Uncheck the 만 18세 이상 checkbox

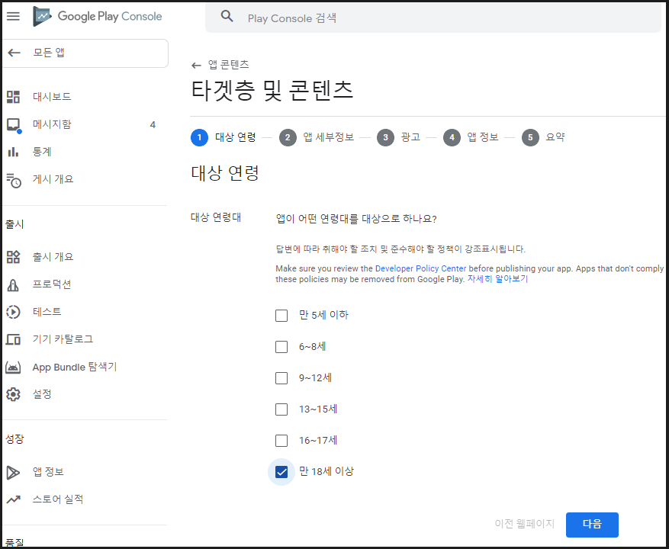[281, 471]
